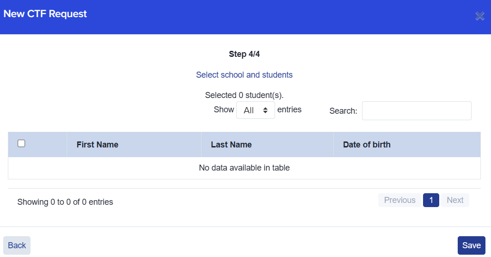Close the New CTF Request dialog
Screen dimensions: 491x257
point(479,16)
